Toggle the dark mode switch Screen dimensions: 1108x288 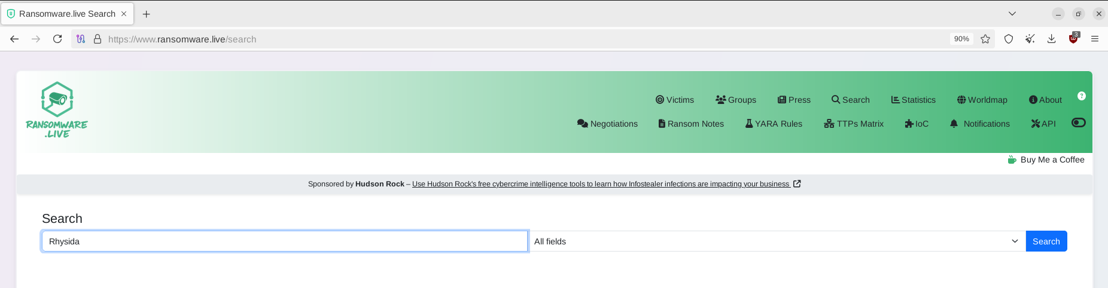coord(1079,122)
